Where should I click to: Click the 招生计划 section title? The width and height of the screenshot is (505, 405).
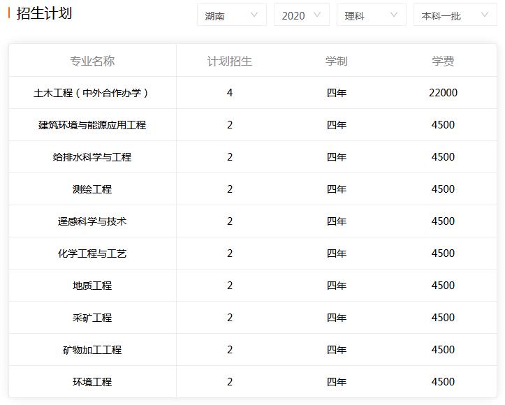coord(44,13)
